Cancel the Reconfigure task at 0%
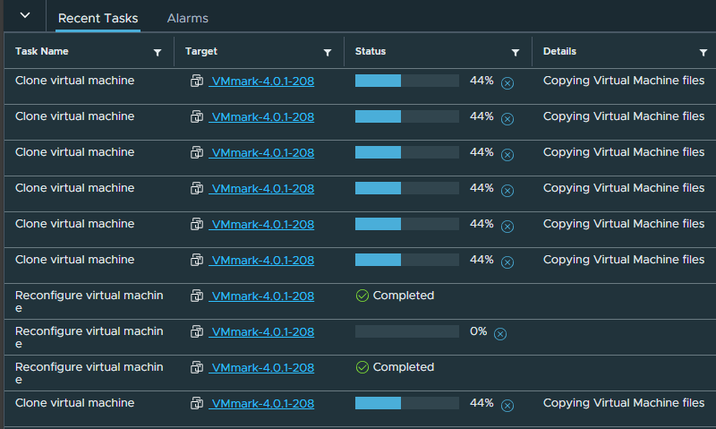 500,333
